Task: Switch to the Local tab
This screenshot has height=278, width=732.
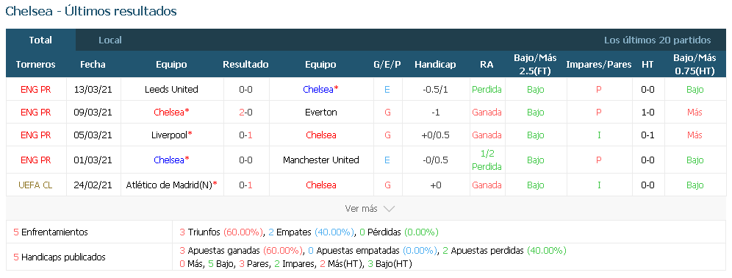Action: click(110, 40)
